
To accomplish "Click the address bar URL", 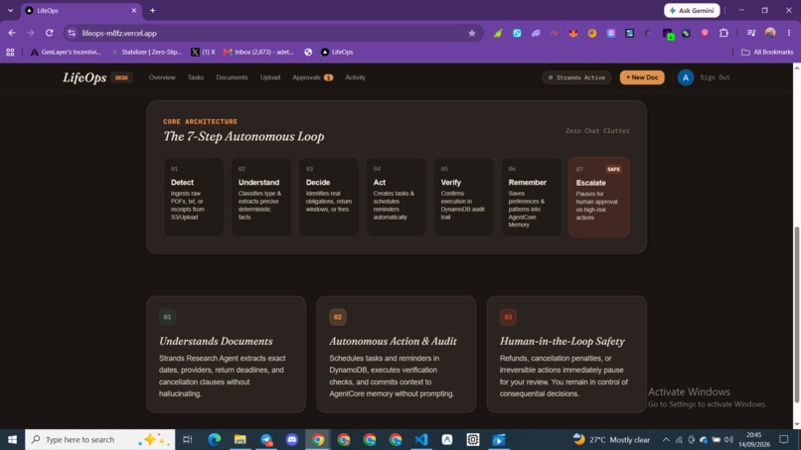I will coord(119,33).
